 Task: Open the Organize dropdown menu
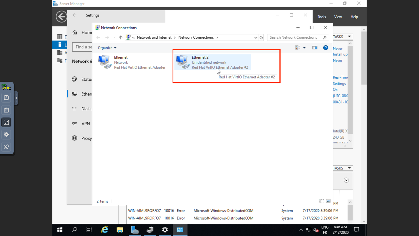point(107,48)
